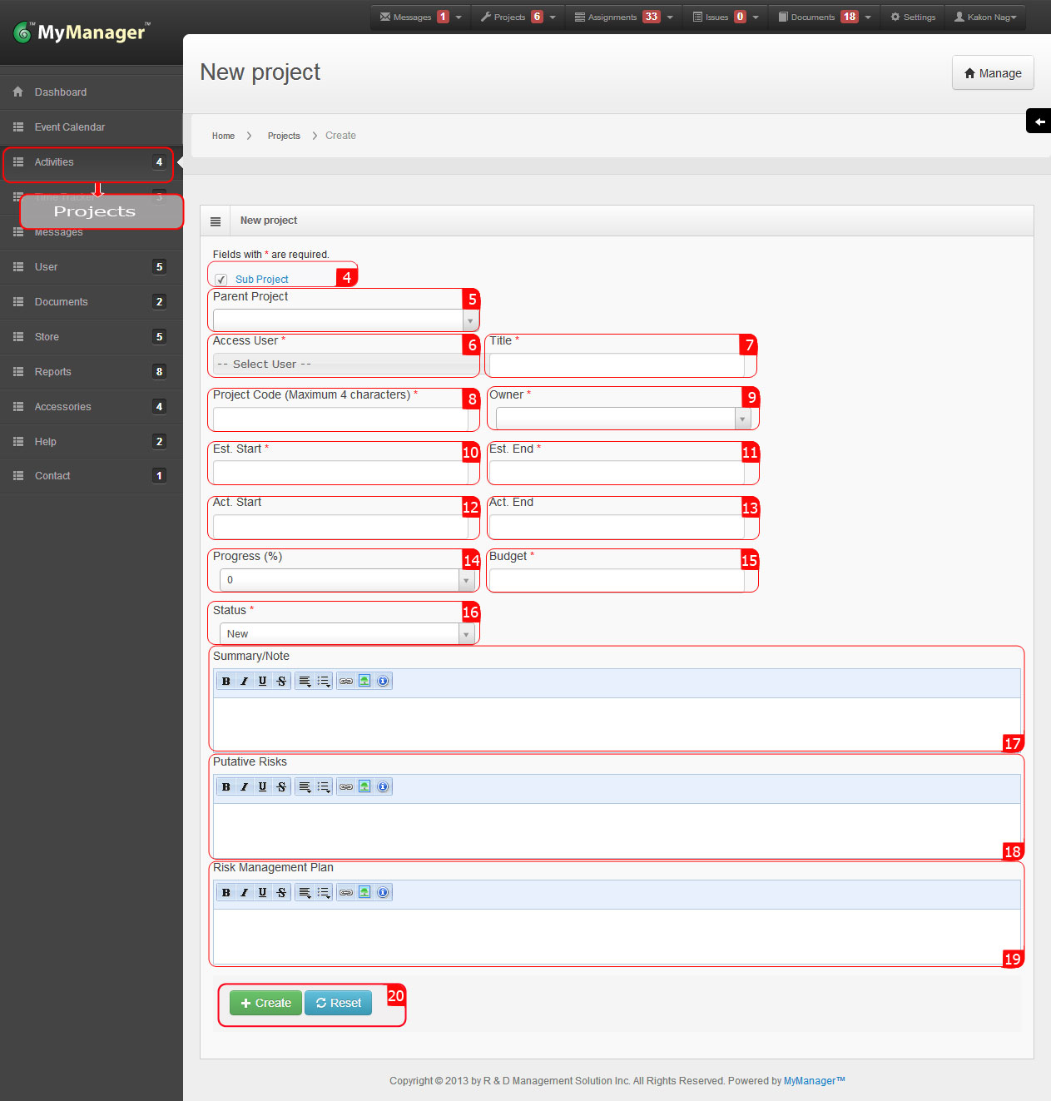Click the Projects breadcrumb link
Image resolution: width=1051 pixels, height=1101 pixels.
[x=284, y=136]
